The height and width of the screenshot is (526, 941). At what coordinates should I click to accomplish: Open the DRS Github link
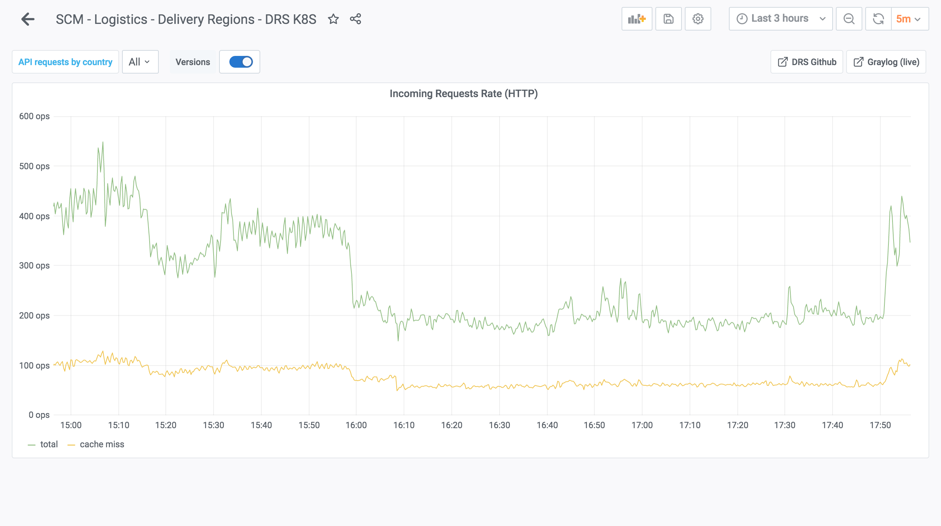coord(807,62)
